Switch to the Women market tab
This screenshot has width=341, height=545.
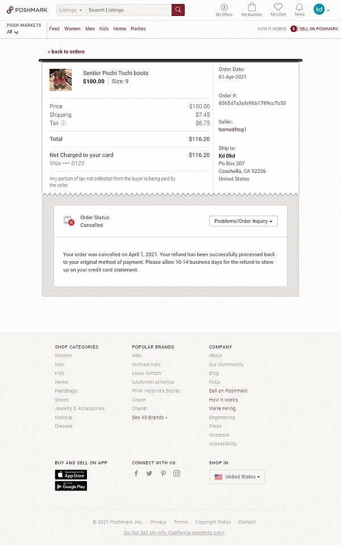72,28
